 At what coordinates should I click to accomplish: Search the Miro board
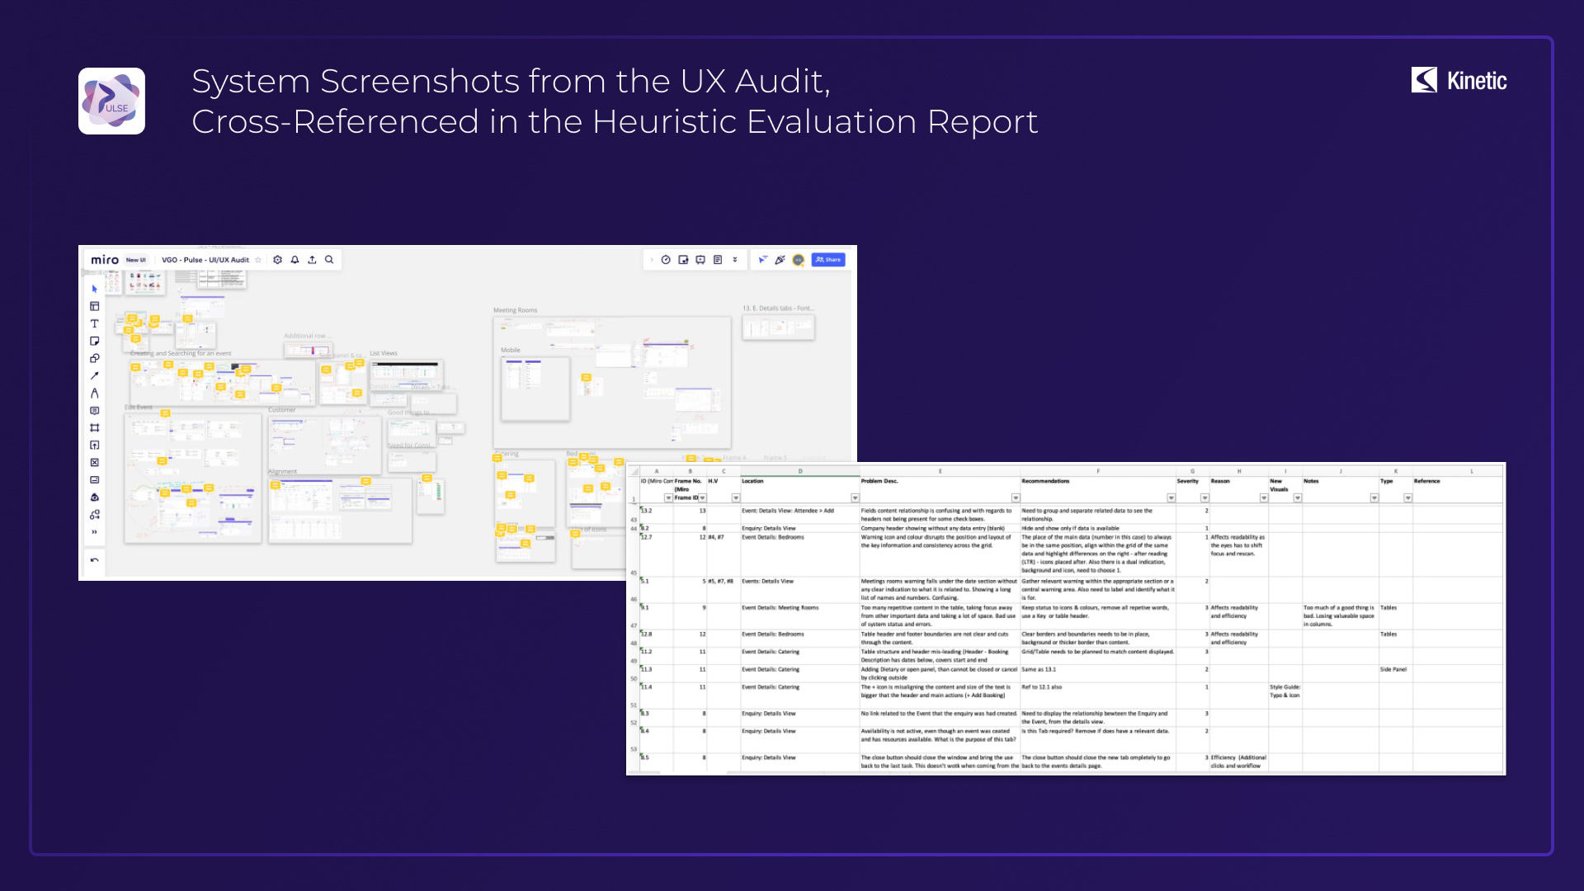[x=330, y=260]
